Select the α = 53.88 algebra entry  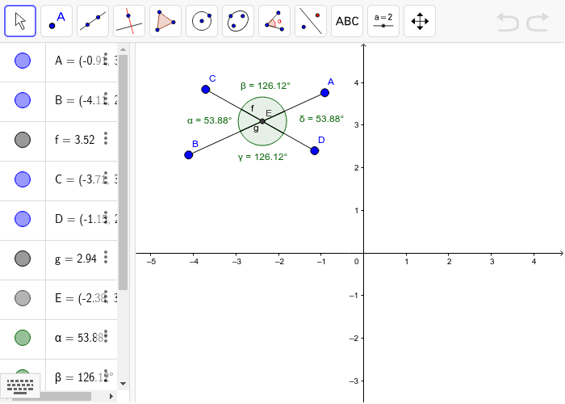pos(79,338)
